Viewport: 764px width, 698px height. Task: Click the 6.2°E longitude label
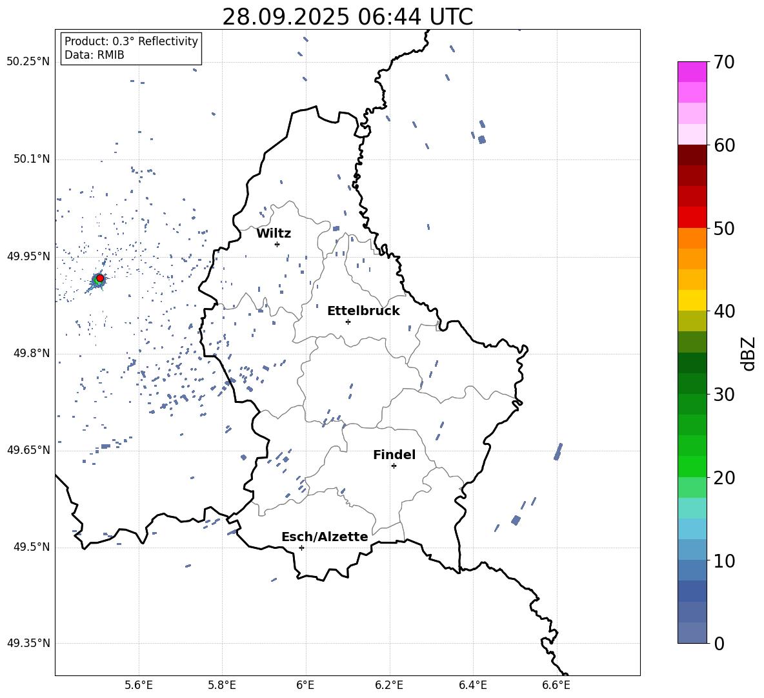[389, 686]
